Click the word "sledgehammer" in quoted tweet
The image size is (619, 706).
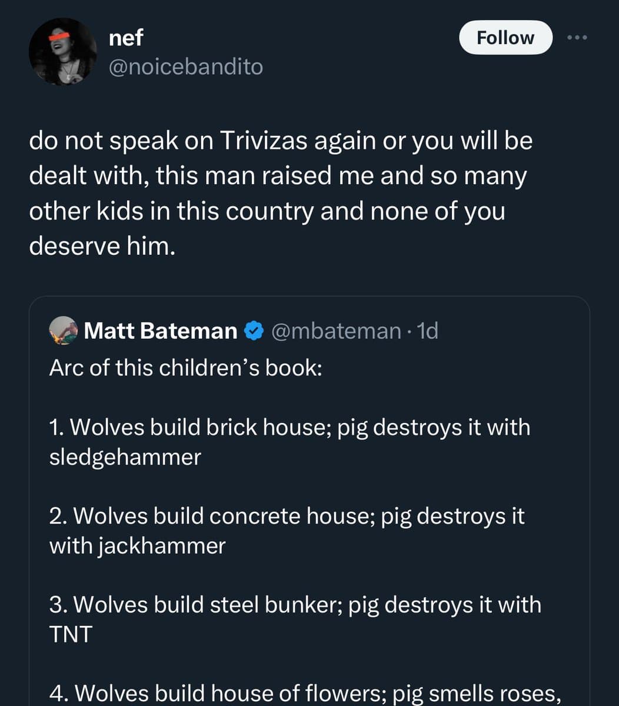coord(125,457)
